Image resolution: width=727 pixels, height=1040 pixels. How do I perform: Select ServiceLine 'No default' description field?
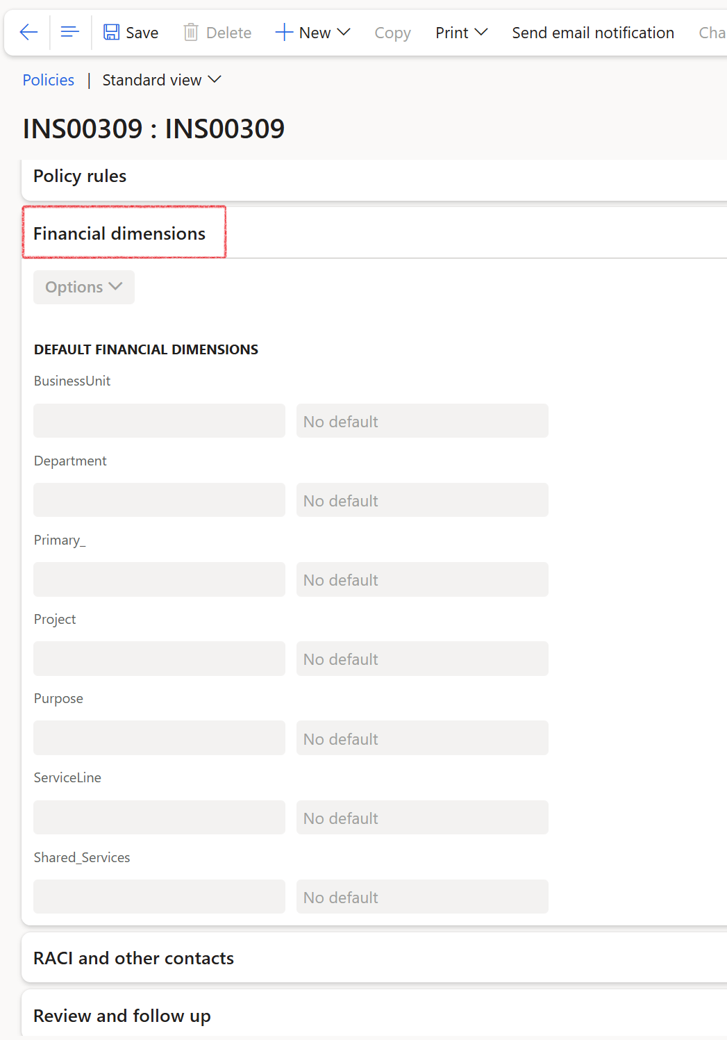422,818
